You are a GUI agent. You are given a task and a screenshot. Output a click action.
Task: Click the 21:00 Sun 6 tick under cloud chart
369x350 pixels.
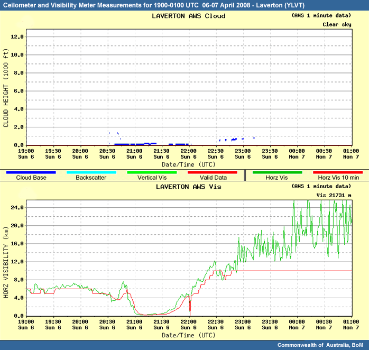(134, 154)
